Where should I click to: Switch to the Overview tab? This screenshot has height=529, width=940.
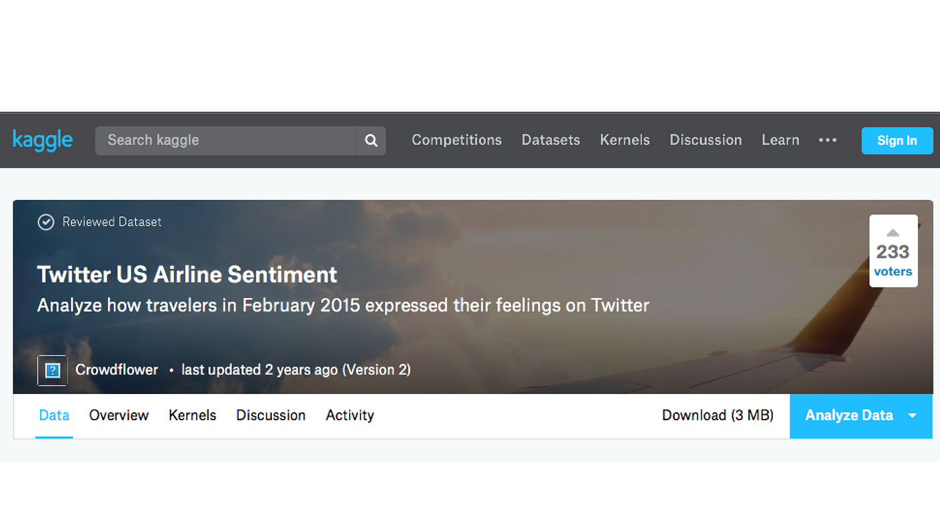click(118, 416)
